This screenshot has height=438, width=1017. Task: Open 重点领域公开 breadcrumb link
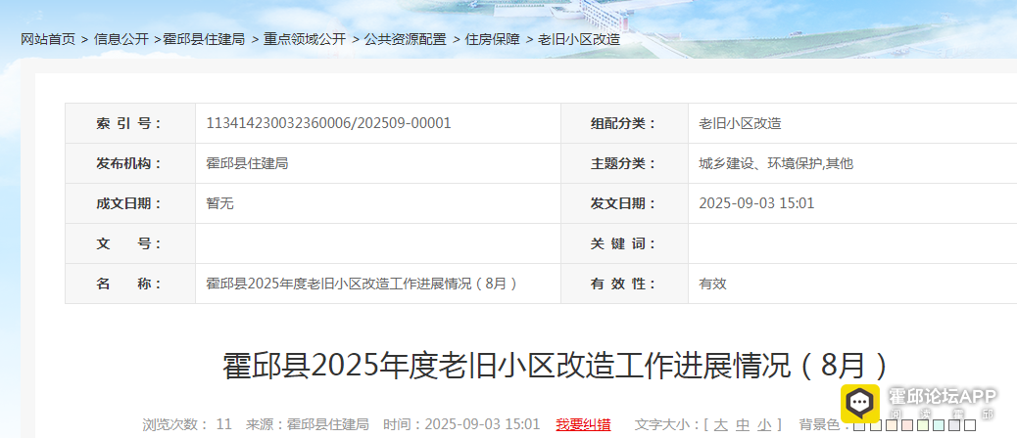tap(305, 39)
